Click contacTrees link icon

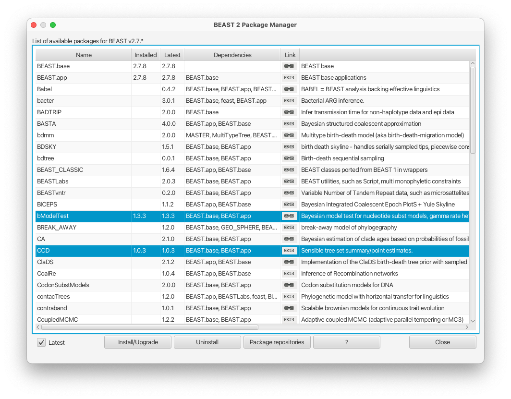pyautogui.click(x=289, y=297)
